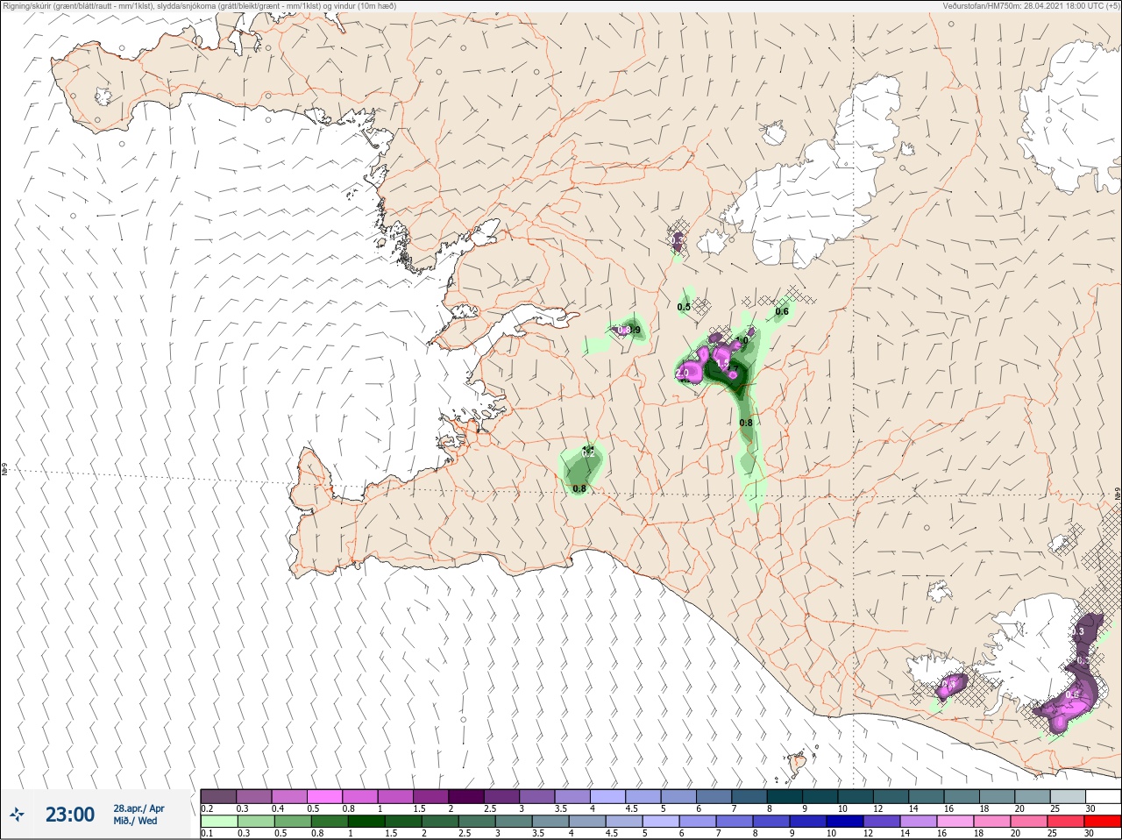Click the weekday label 'Mið./ Wed'
Viewport: 1122px width, 840px height.
tap(136, 821)
